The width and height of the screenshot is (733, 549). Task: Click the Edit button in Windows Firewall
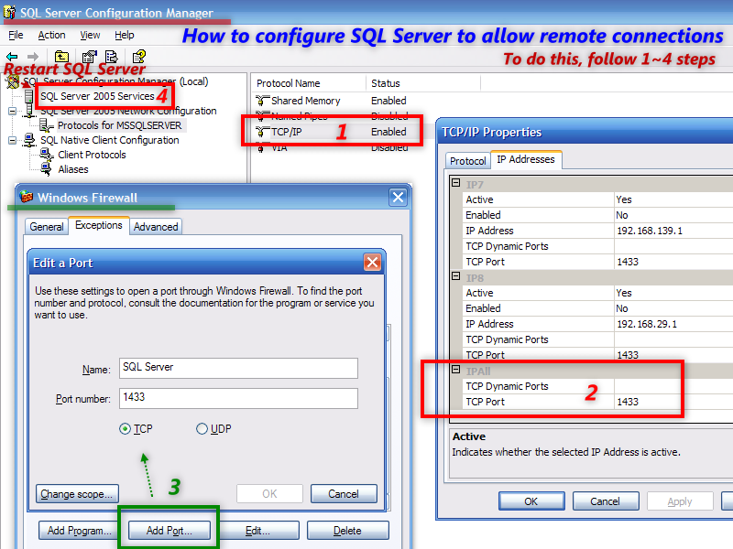257,531
